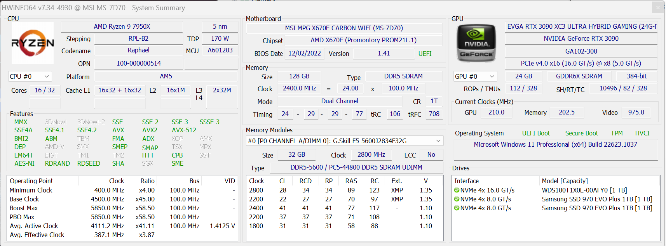The height and width of the screenshot is (246, 666).
Task: Click the 2800 MHz module clock field
Action: click(371, 155)
